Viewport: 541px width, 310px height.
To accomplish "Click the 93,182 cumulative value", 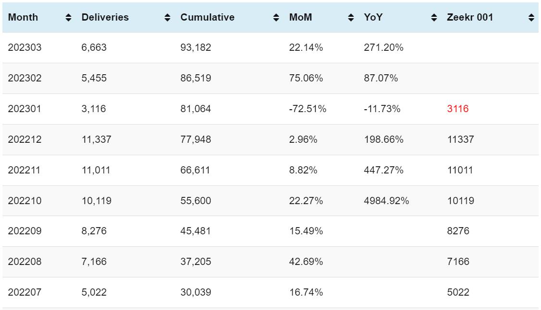I will [196, 47].
